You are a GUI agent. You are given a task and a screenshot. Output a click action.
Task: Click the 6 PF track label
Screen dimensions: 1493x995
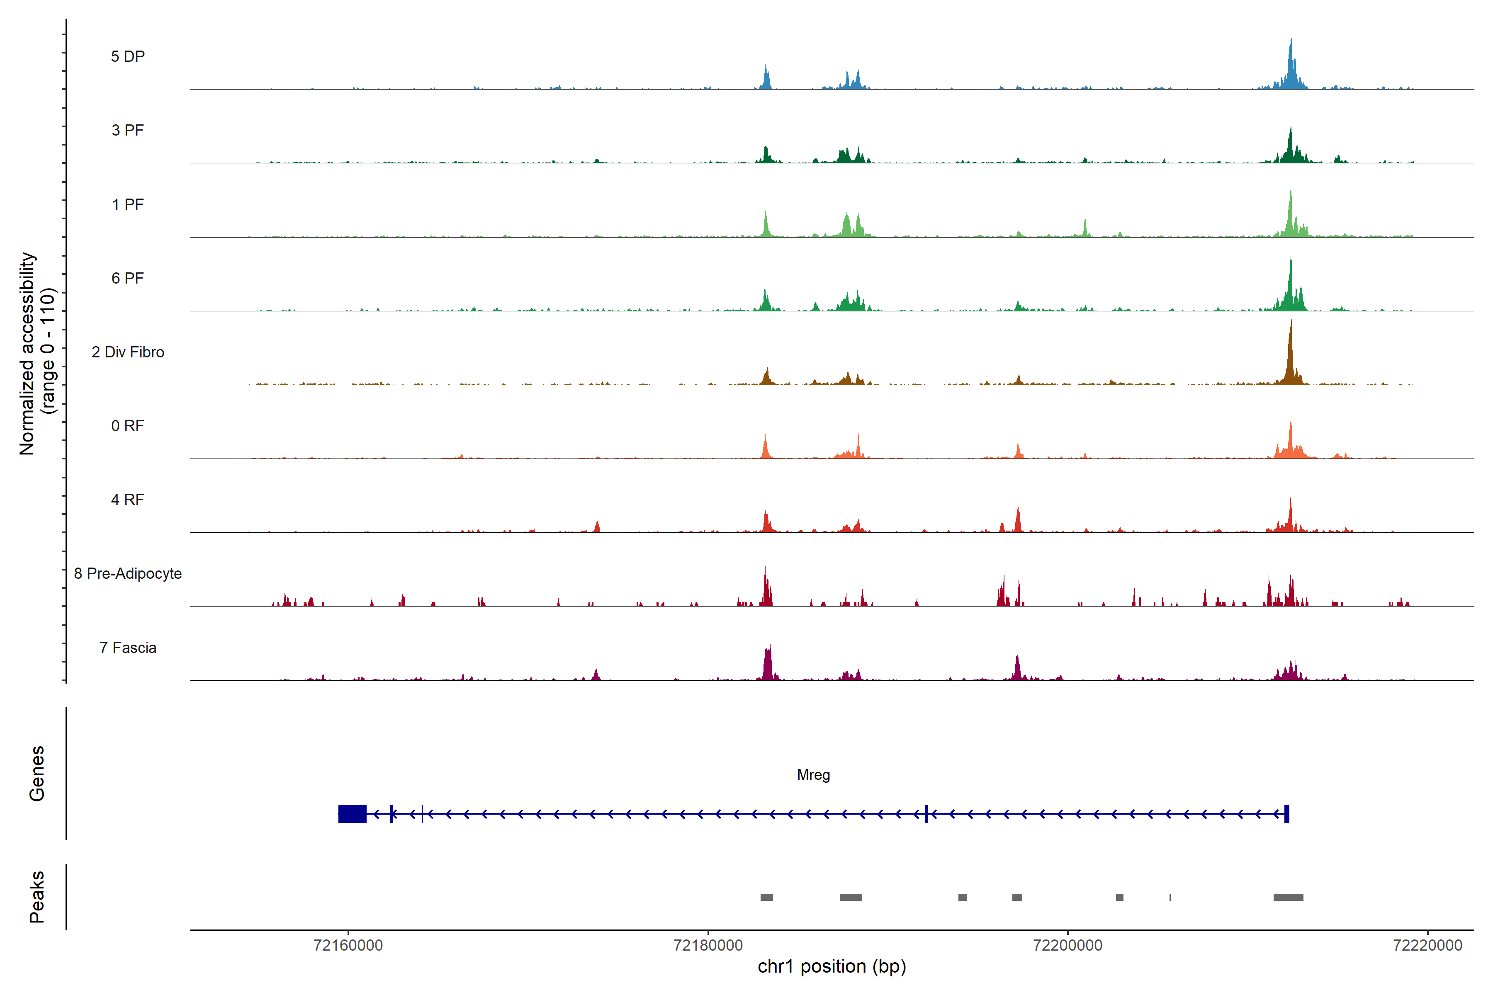(128, 278)
